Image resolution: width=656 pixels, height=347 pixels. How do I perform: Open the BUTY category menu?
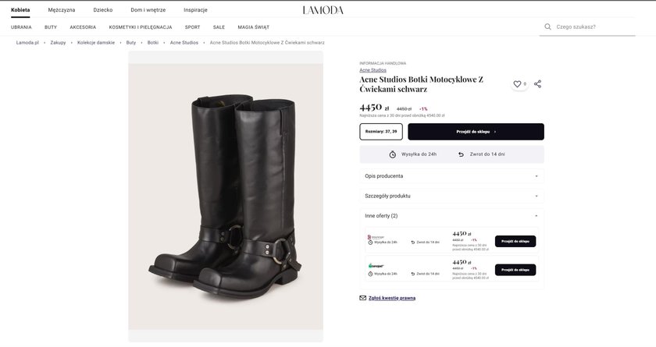click(x=51, y=27)
